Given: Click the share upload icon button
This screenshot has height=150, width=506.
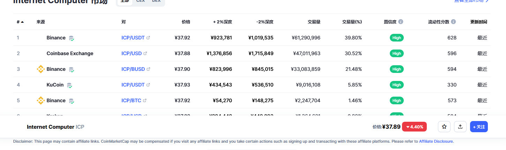Looking at the screenshot, I should 460,127.
